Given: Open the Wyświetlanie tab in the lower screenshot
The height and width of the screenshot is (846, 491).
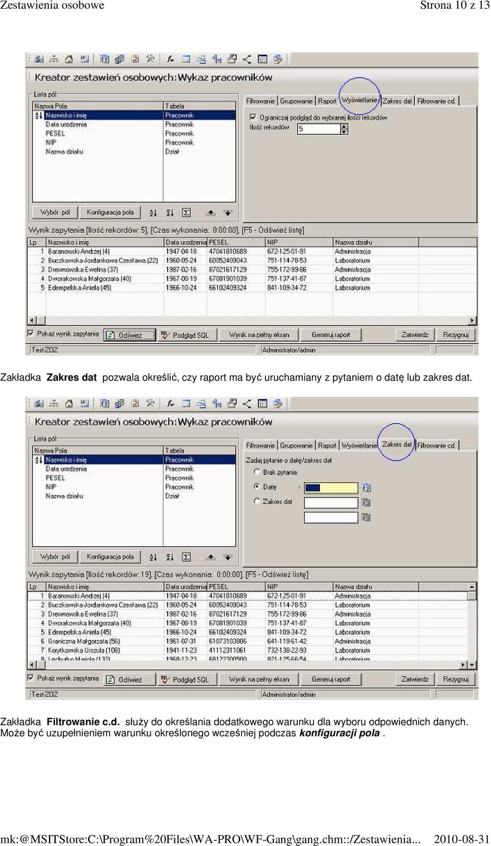Looking at the screenshot, I should [359, 446].
